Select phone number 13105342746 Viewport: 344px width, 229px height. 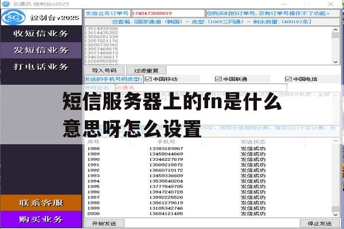(x=166, y=208)
